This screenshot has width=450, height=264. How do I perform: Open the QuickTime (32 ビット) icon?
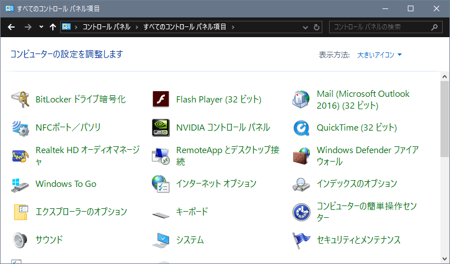coord(301,128)
